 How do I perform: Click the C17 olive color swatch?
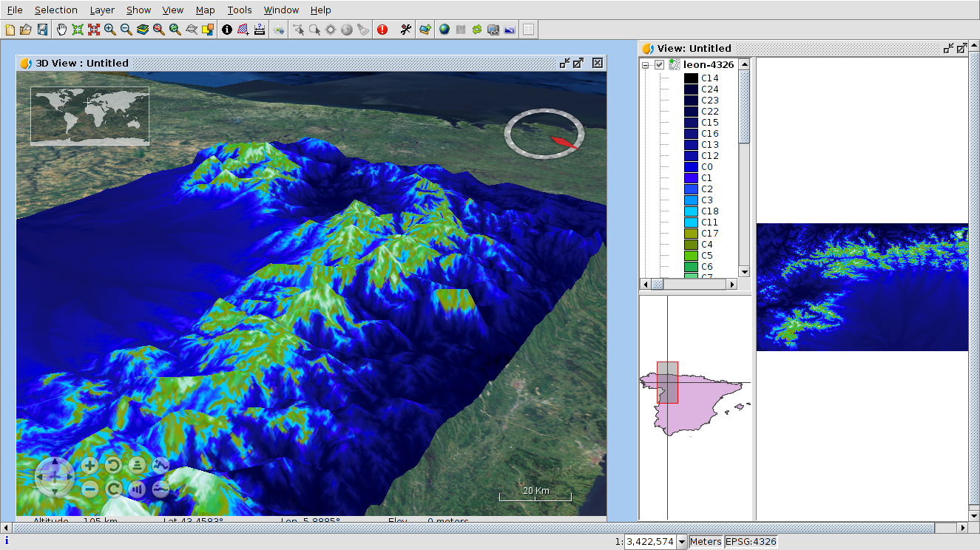[x=691, y=234]
